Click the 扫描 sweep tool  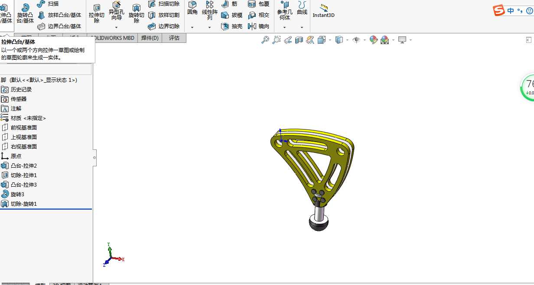pos(48,4)
